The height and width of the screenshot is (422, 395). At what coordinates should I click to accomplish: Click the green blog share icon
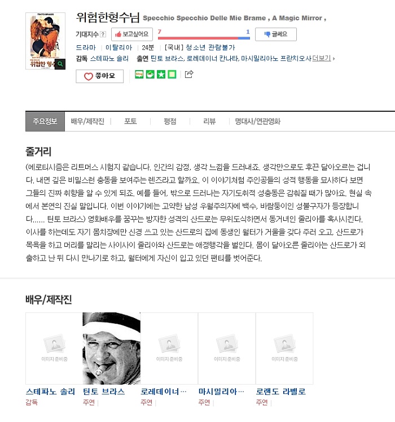click(x=139, y=74)
